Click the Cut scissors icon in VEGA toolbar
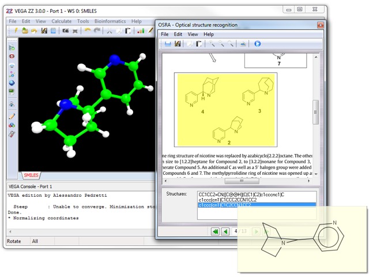Image resolution: width=369 pixels, height=277 pixels. click(x=110, y=31)
